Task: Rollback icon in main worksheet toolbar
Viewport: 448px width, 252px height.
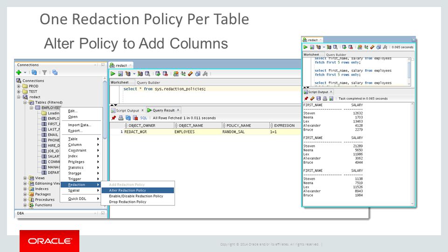Action: coord(165,74)
